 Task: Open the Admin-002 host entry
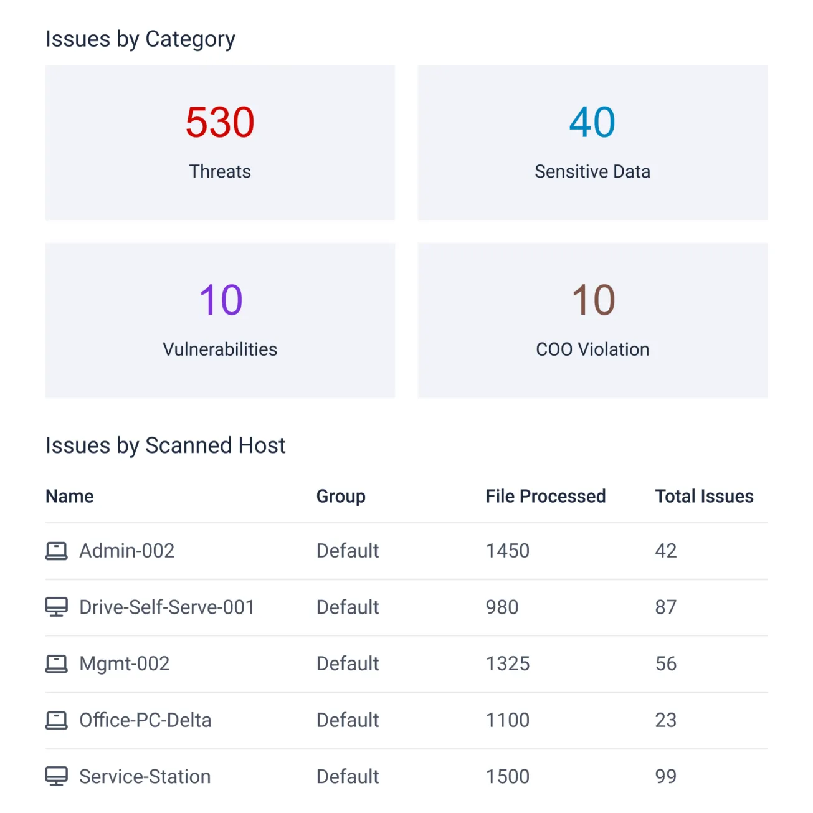pos(127,551)
